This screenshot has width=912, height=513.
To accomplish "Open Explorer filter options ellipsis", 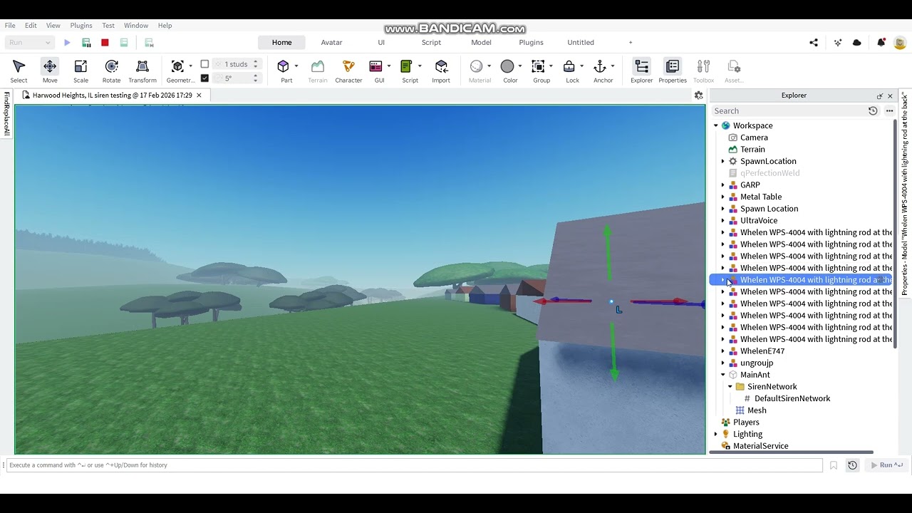I will pos(889,111).
